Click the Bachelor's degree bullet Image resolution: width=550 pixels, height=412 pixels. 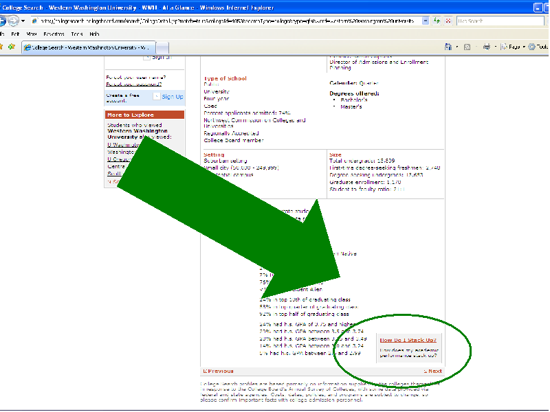click(353, 100)
